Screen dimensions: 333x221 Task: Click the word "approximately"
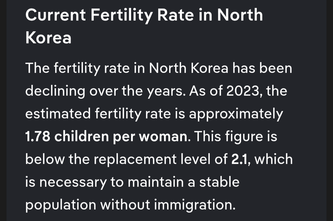coord(236,114)
